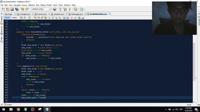Viewport: 200px width, 112px height.
Task: Click the Shift Line Left icon
Action: pos(64,18)
